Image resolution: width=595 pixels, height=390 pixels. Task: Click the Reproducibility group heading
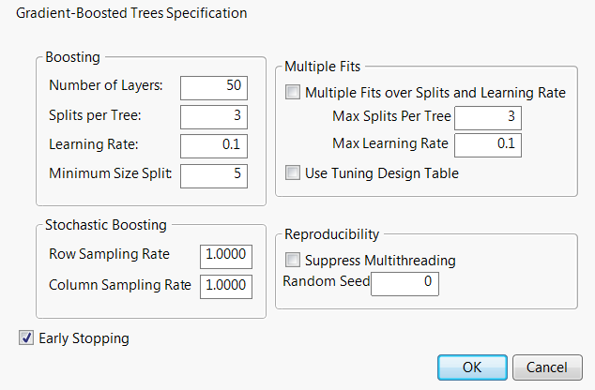335,233
